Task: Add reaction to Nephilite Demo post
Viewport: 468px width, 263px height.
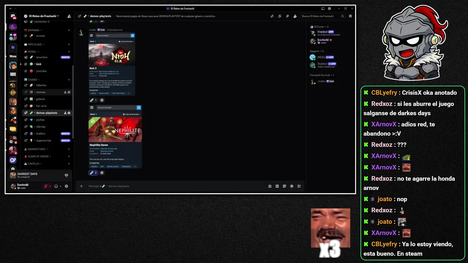Action: pyautogui.click(x=102, y=173)
